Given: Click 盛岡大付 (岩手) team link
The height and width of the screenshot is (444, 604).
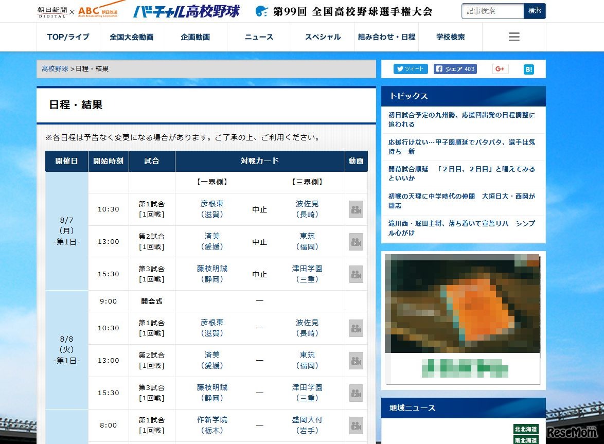Looking at the screenshot, I should pyautogui.click(x=307, y=425).
